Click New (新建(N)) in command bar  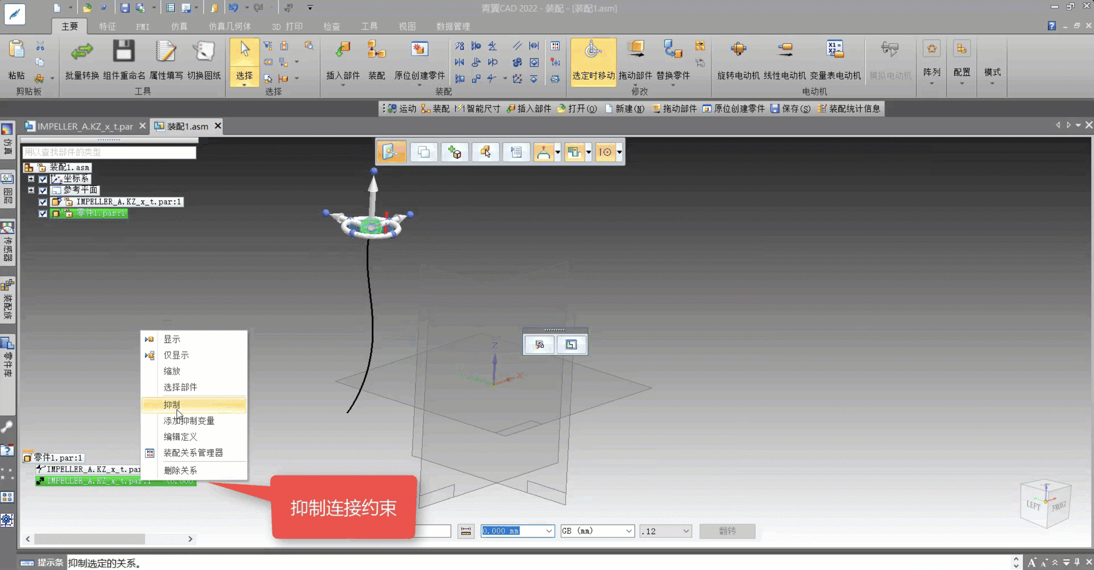pos(625,109)
